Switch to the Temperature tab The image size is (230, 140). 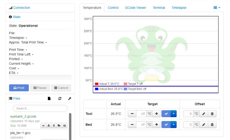point(92,8)
